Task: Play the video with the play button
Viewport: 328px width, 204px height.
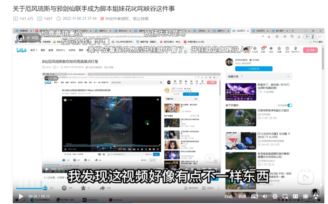Action: pos(21,196)
